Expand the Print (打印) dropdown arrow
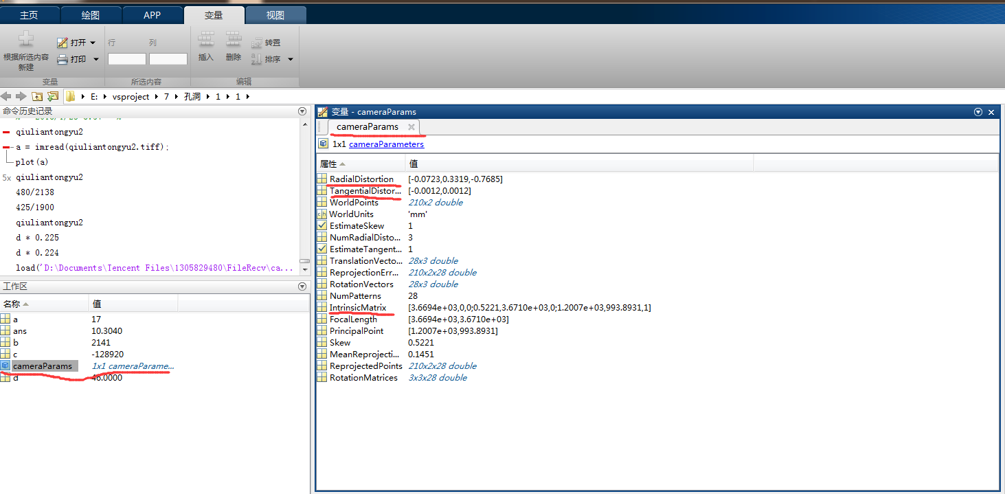Screen dimensions: 1005x494 (96, 59)
